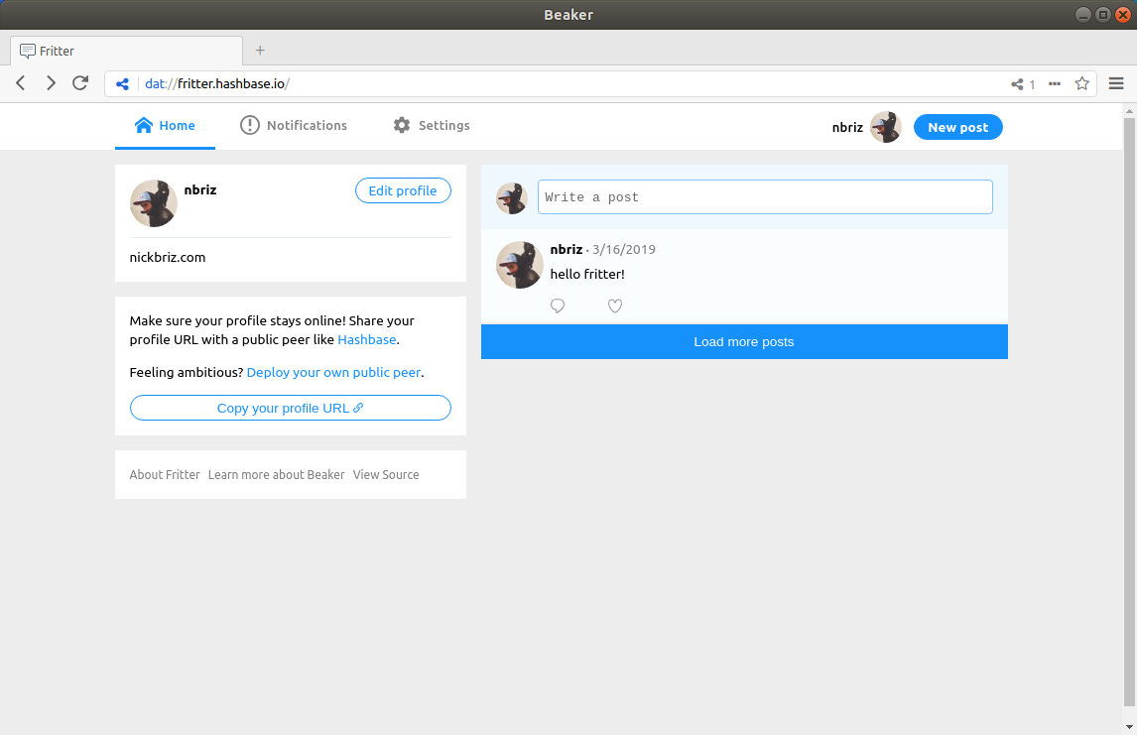1137x735 pixels.
Task: Open a new tab with plus icon
Action: tap(260, 50)
